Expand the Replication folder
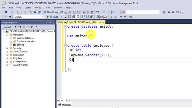Image resolution: width=192 pixels, height=108 pixels. point(7,55)
